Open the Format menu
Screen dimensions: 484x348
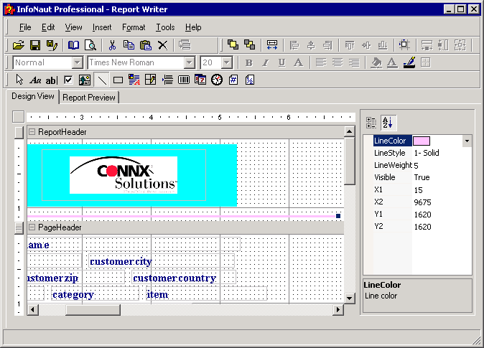pyautogui.click(x=134, y=27)
